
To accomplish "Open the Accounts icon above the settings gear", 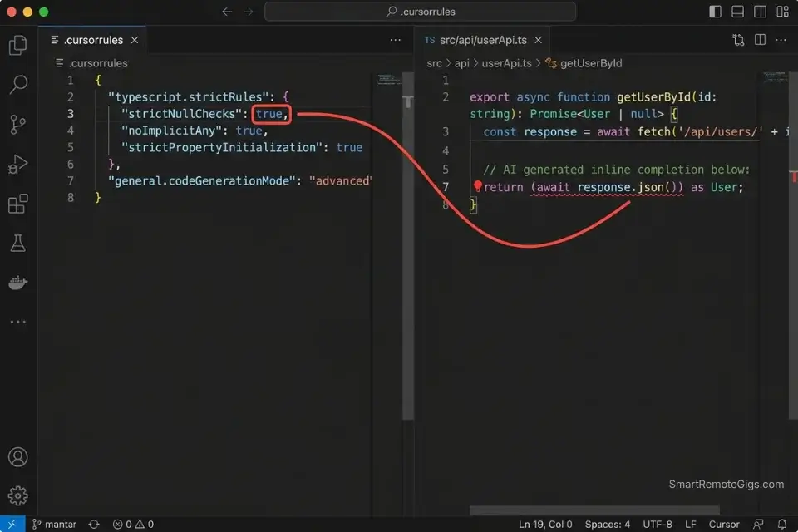I will [x=18, y=456].
